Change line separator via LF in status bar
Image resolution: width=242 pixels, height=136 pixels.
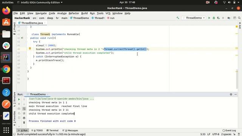pyautogui.click(x=209, y=134)
